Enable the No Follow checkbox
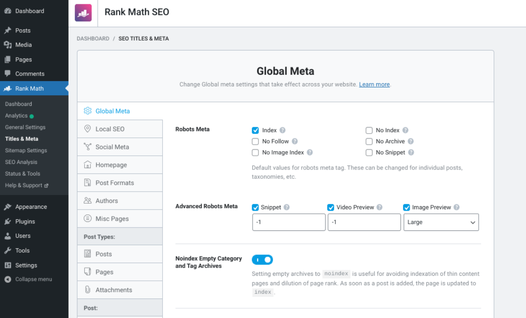 255,141
